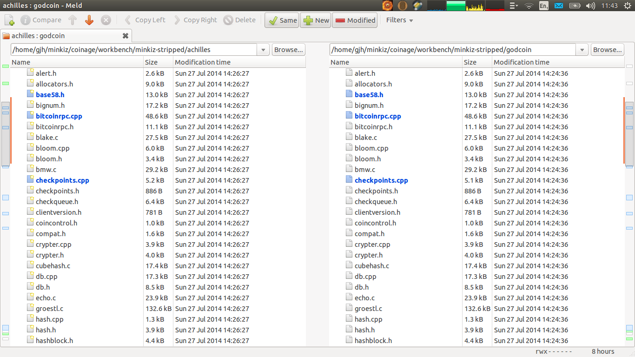Click groestl.c file icon in right pane

pyautogui.click(x=350, y=308)
